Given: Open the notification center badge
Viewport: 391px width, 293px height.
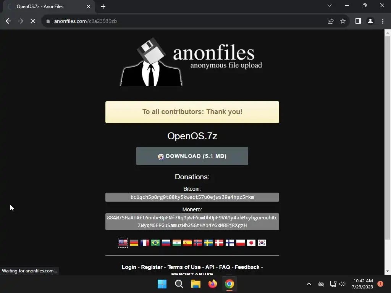Looking at the screenshot, I should click(380, 284).
